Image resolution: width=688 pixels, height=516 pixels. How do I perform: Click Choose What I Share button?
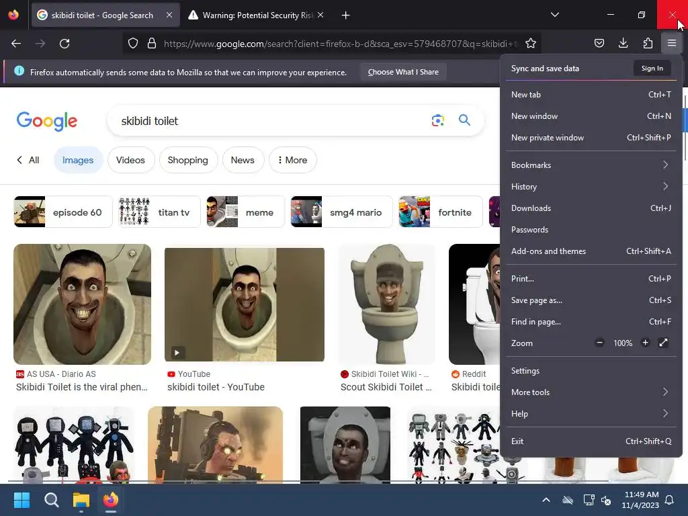coord(403,72)
